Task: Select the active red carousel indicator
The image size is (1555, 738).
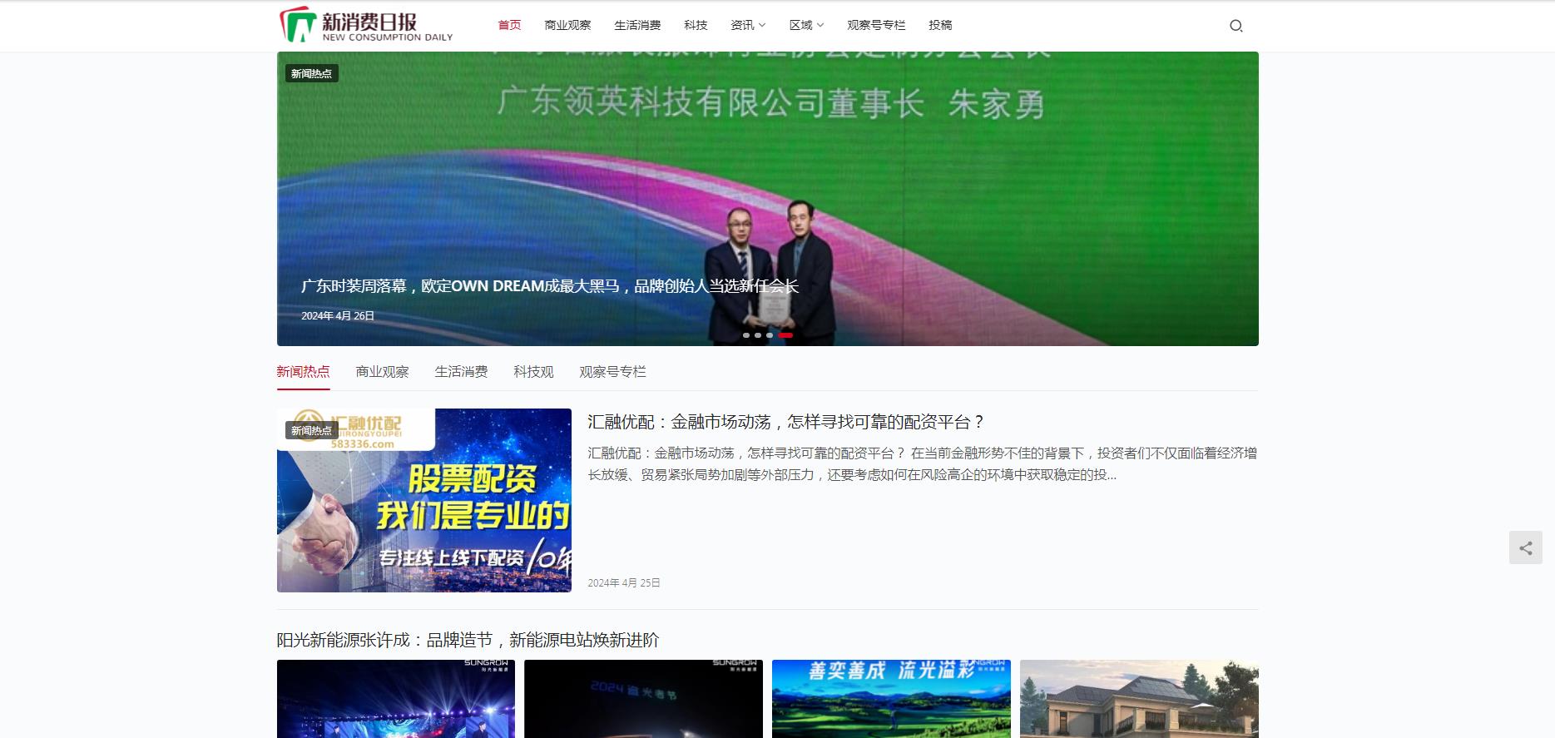Action: tap(785, 335)
